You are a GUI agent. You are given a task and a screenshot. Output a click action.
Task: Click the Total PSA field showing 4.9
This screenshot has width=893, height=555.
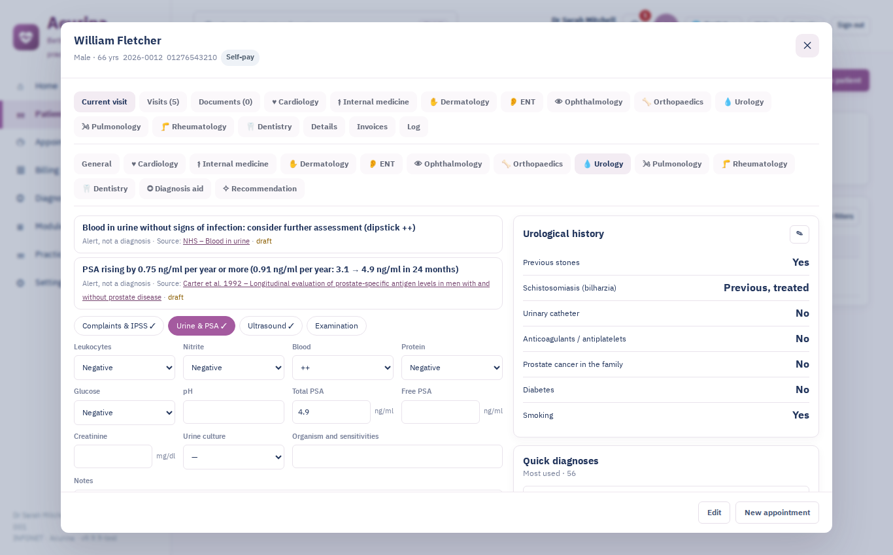331,412
